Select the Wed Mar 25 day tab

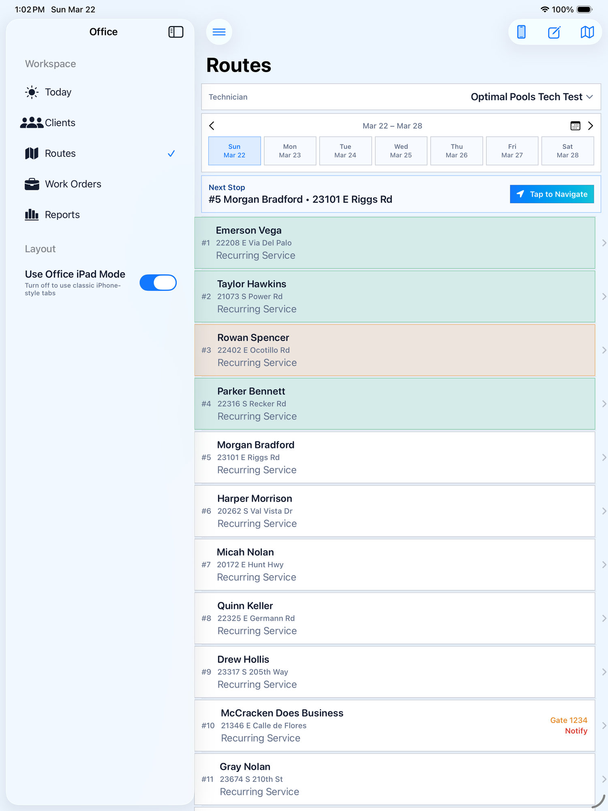[x=401, y=151]
